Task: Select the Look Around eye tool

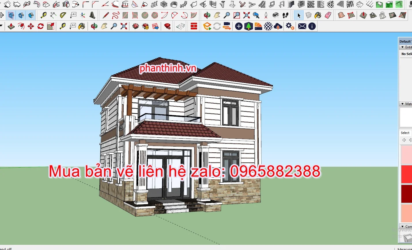Action: pos(276,15)
